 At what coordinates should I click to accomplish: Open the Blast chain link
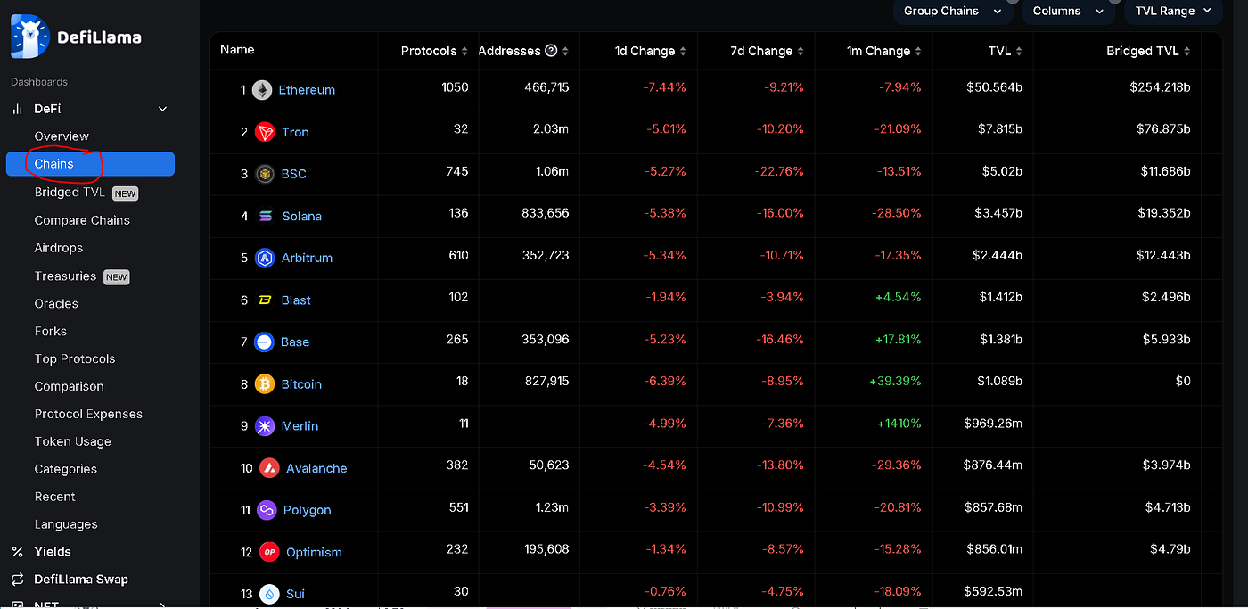[x=296, y=300]
